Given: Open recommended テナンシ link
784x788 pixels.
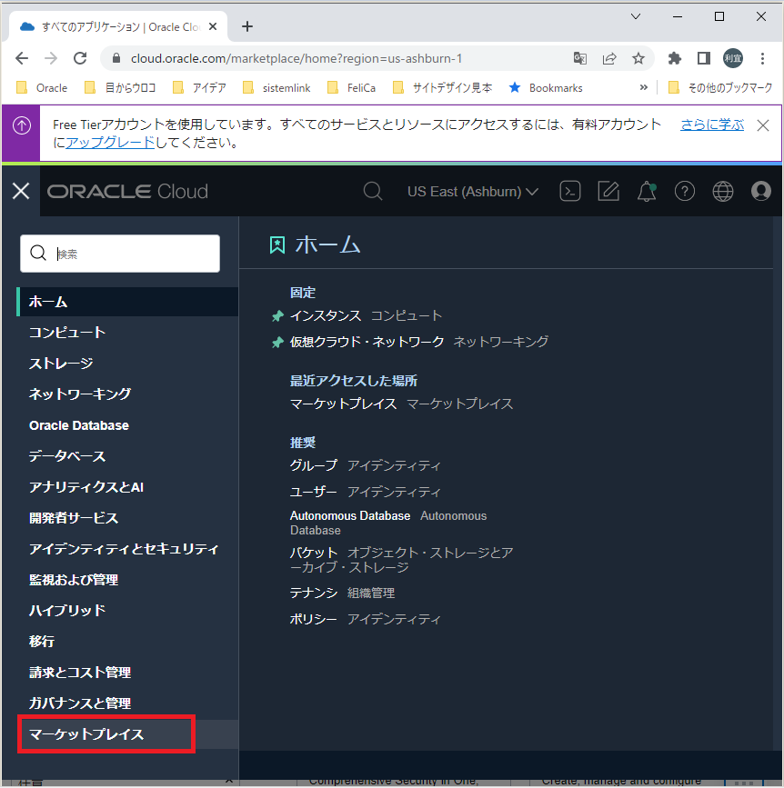Looking at the screenshot, I should click(x=313, y=593).
